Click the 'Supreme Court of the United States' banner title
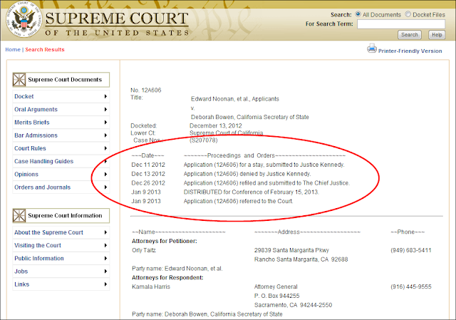This screenshot has height=320, width=456. (117, 24)
